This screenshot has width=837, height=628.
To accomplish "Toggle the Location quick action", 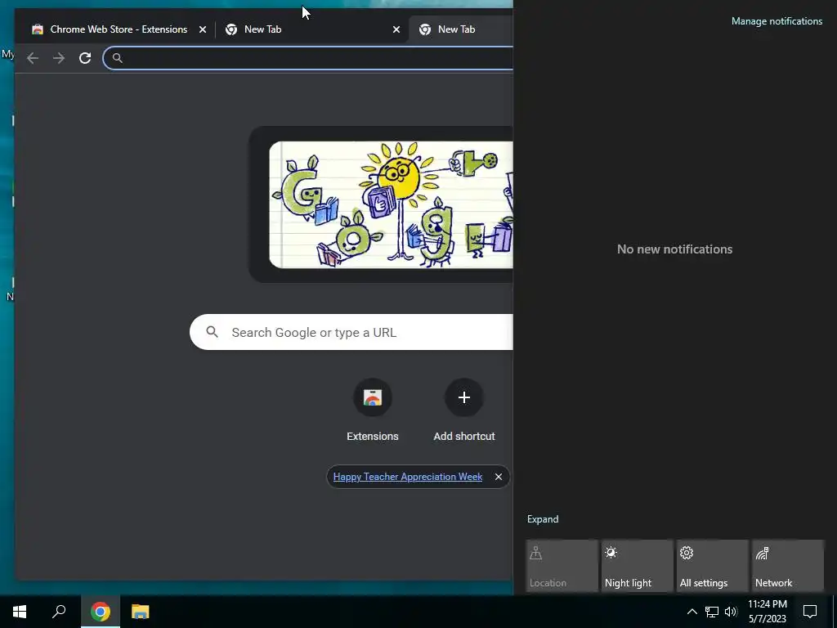I will (562, 566).
